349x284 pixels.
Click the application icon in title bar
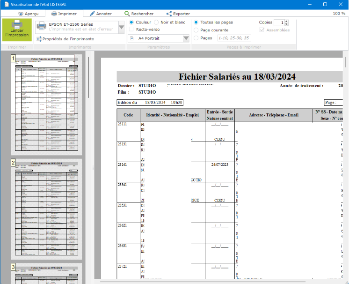point(5,4)
